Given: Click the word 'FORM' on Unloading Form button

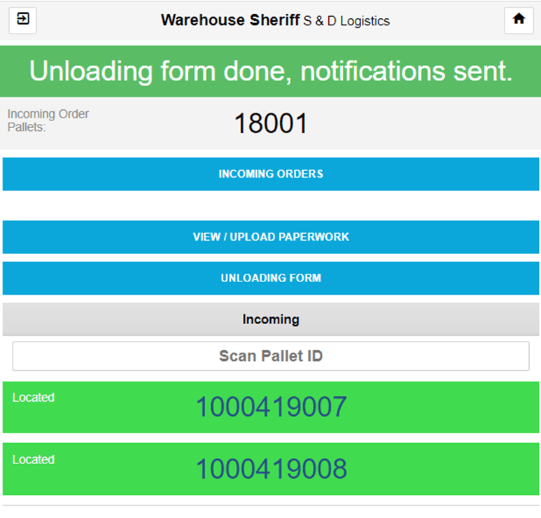Looking at the screenshot, I should click(x=307, y=278).
